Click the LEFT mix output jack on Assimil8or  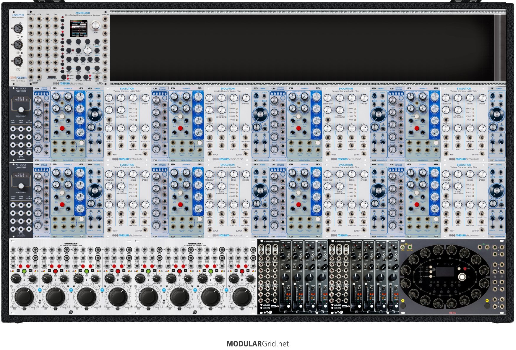[97, 77]
